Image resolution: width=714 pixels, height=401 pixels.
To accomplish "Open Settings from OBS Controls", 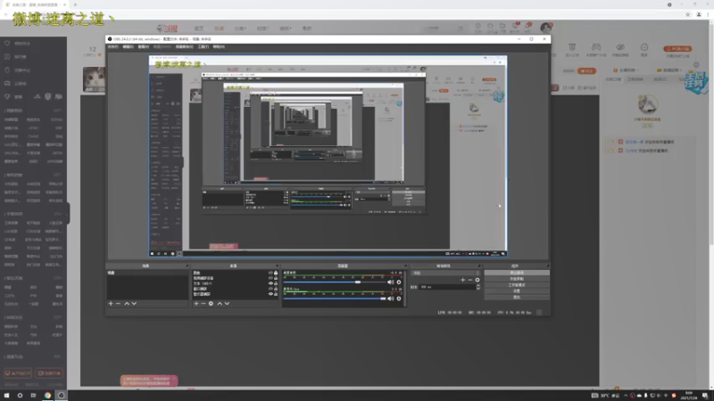I will pos(517,291).
